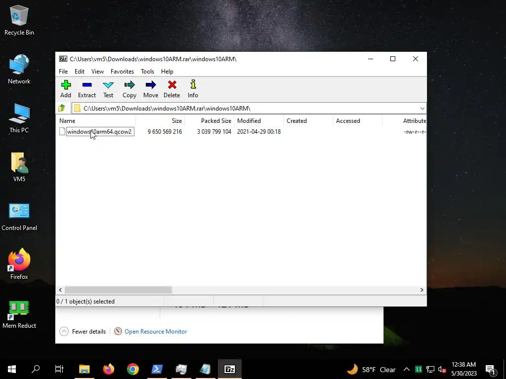The height and width of the screenshot is (379, 506).
Task: Select the Mem Reduct desktop shortcut
Action: point(19,314)
